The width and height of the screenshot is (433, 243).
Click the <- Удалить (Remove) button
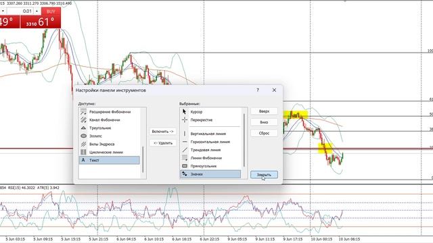click(x=162, y=143)
